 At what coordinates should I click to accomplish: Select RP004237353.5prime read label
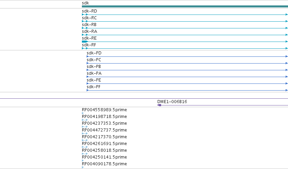(x=104, y=123)
